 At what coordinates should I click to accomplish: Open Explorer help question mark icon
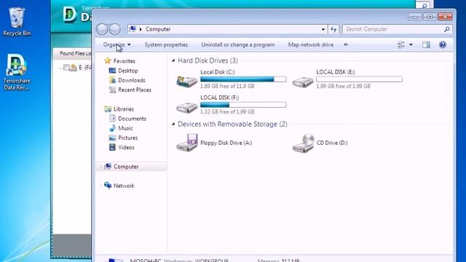(x=443, y=45)
